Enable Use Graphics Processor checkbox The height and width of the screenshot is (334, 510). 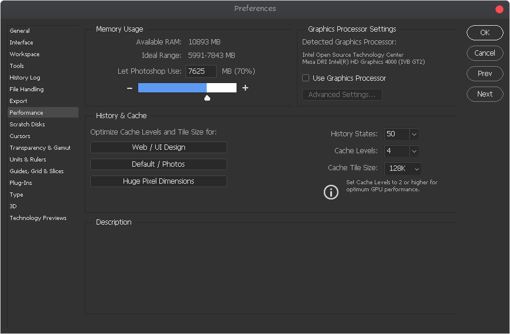click(x=306, y=78)
